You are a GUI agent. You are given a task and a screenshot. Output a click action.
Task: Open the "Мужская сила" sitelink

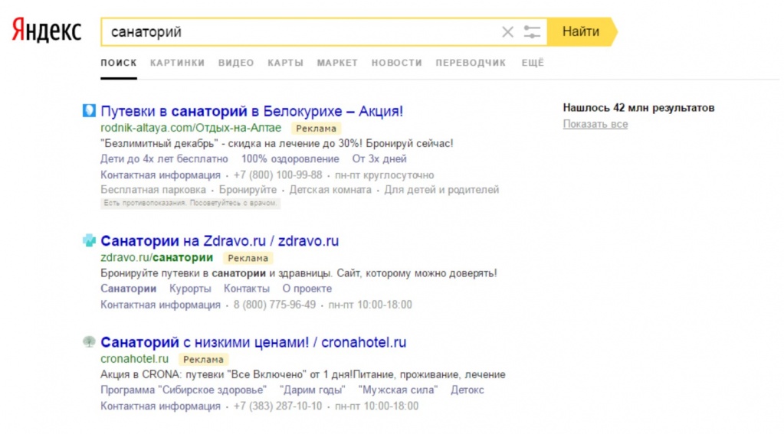[398, 390]
